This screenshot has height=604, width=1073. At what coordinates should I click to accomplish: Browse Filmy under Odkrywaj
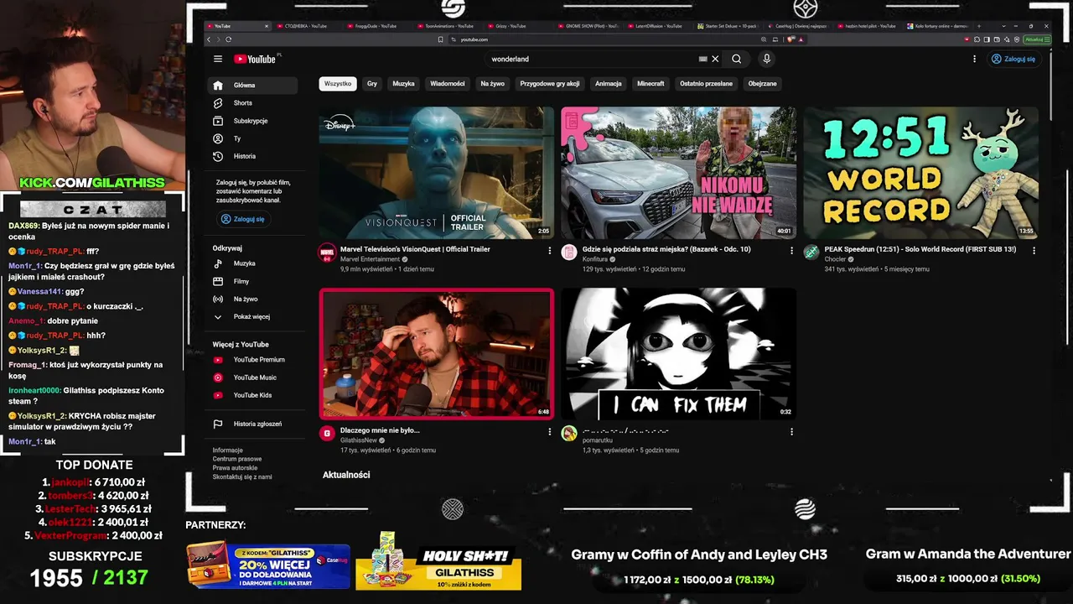point(252,281)
